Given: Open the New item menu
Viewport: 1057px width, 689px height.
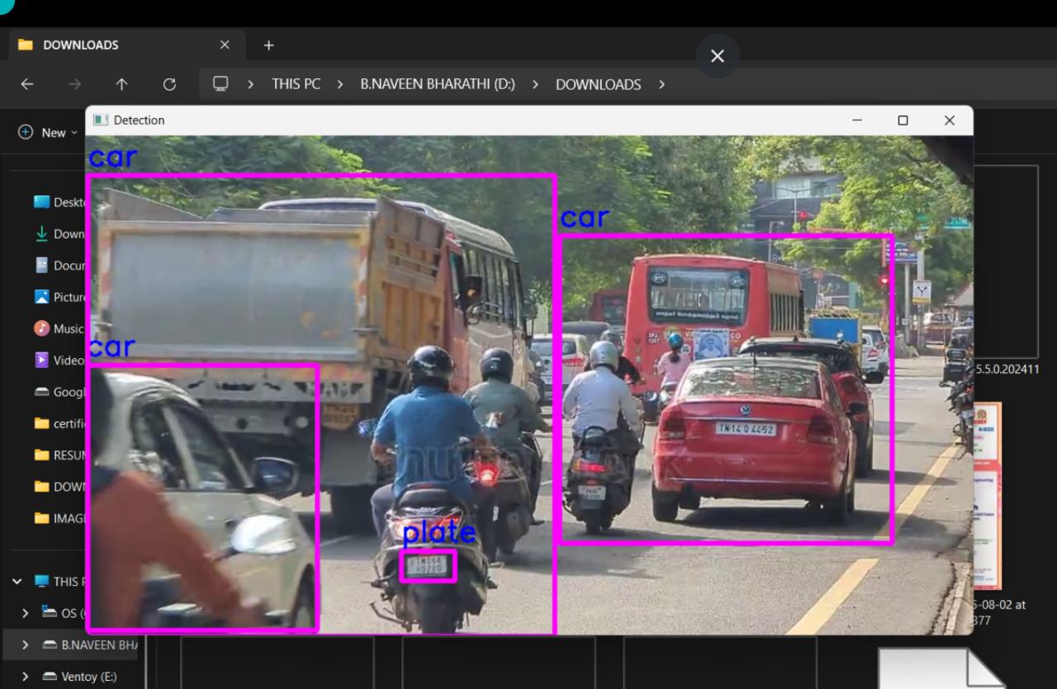Looking at the screenshot, I should coord(48,132).
